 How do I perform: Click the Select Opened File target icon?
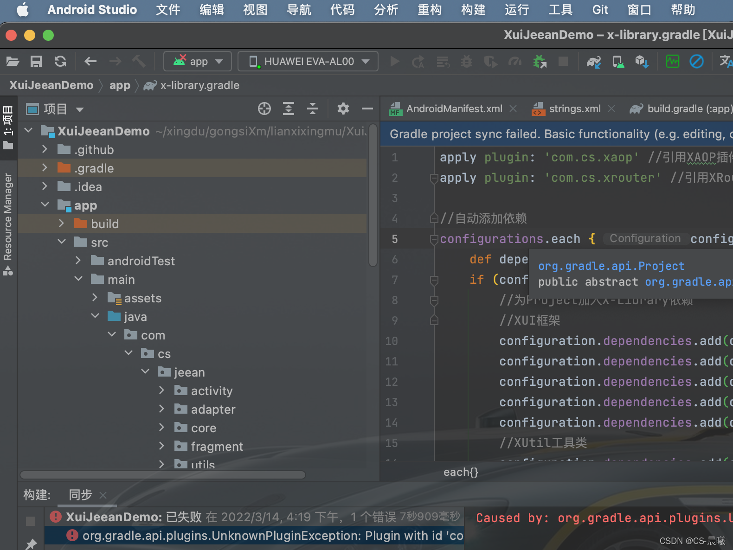point(264,109)
